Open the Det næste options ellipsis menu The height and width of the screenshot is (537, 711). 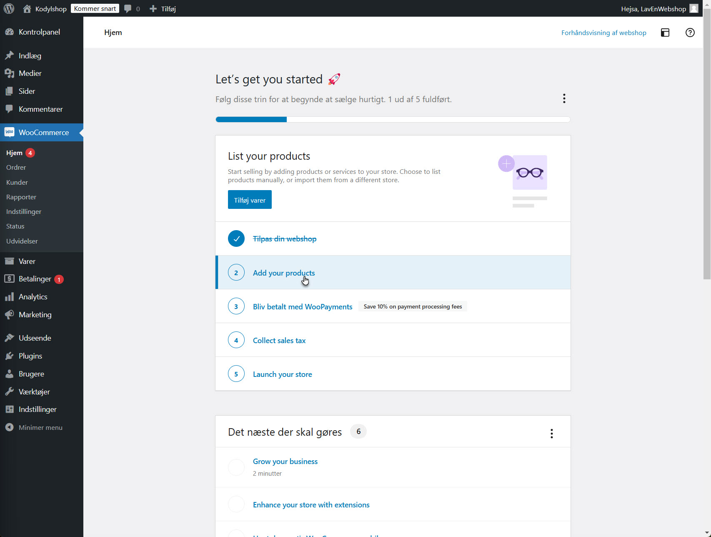551,434
